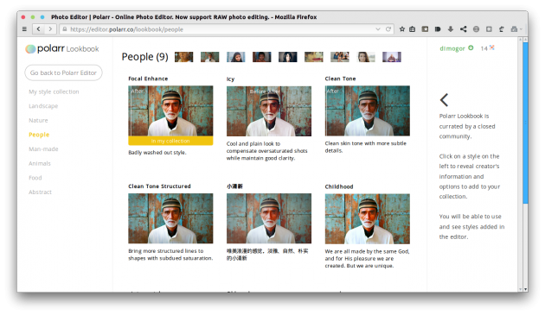Click the number 14 next to dimogor
The image size is (545, 315).
pos(484,48)
